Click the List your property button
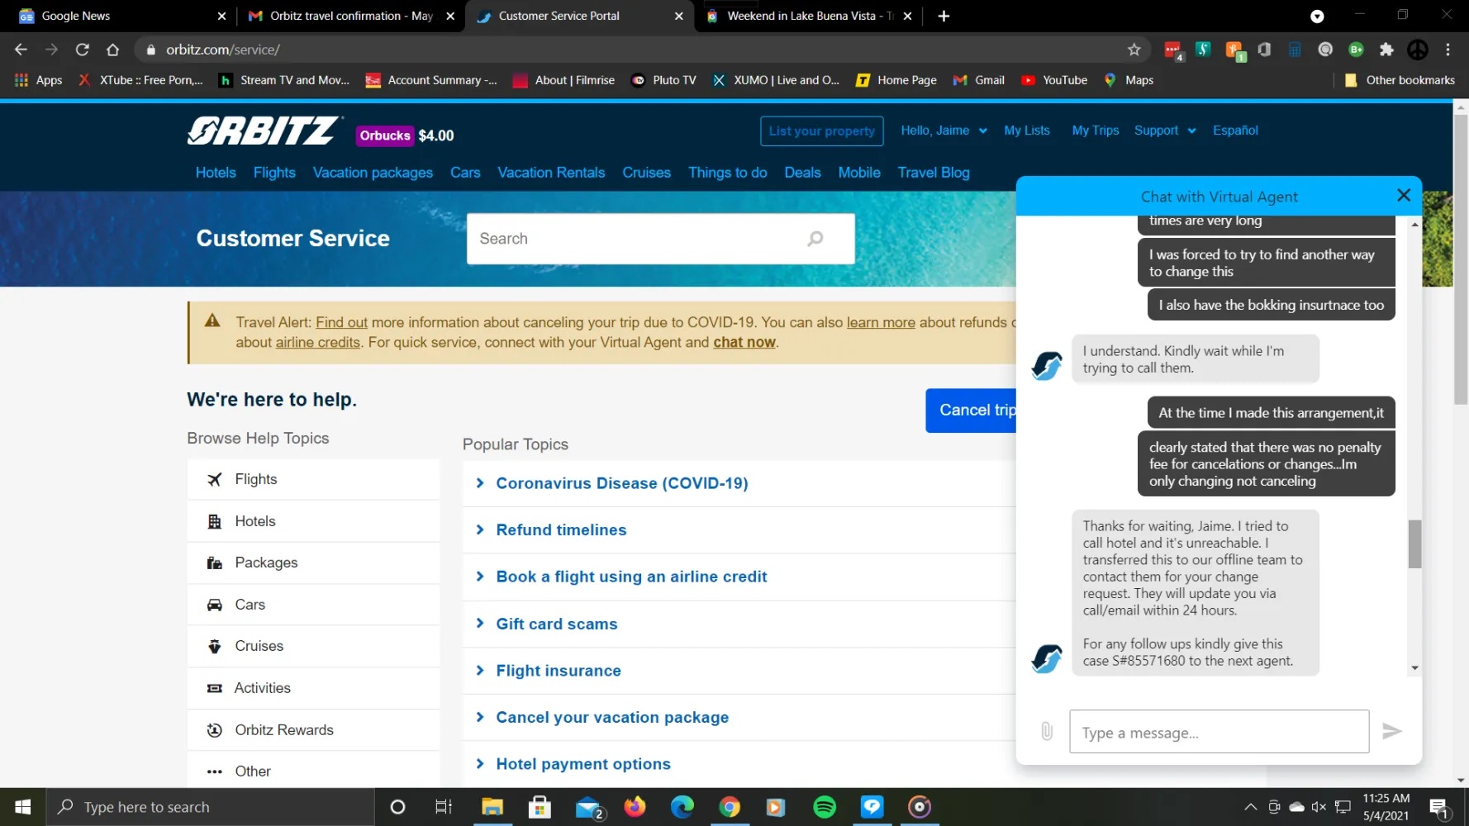The image size is (1469, 826). [821, 131]
